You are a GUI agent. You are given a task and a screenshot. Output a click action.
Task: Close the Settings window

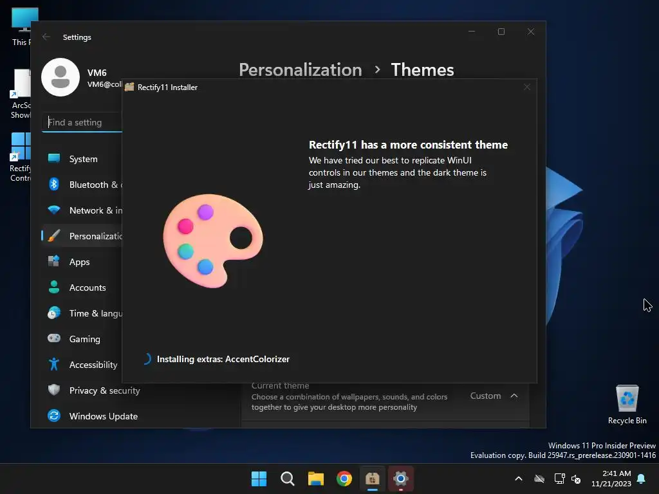531,32
